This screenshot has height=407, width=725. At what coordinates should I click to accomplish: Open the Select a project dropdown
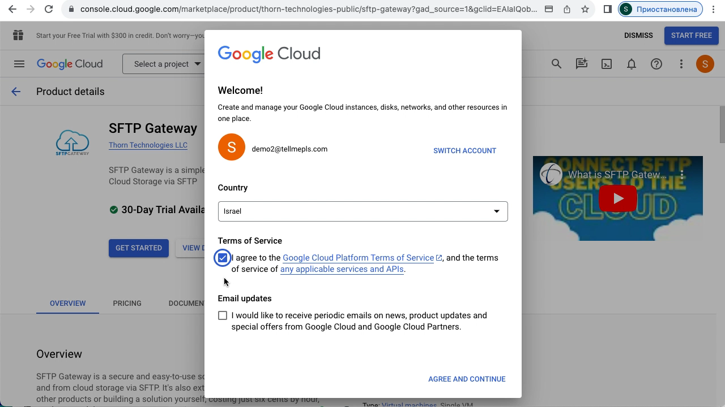pyautogui.click(x=164, y=64)
